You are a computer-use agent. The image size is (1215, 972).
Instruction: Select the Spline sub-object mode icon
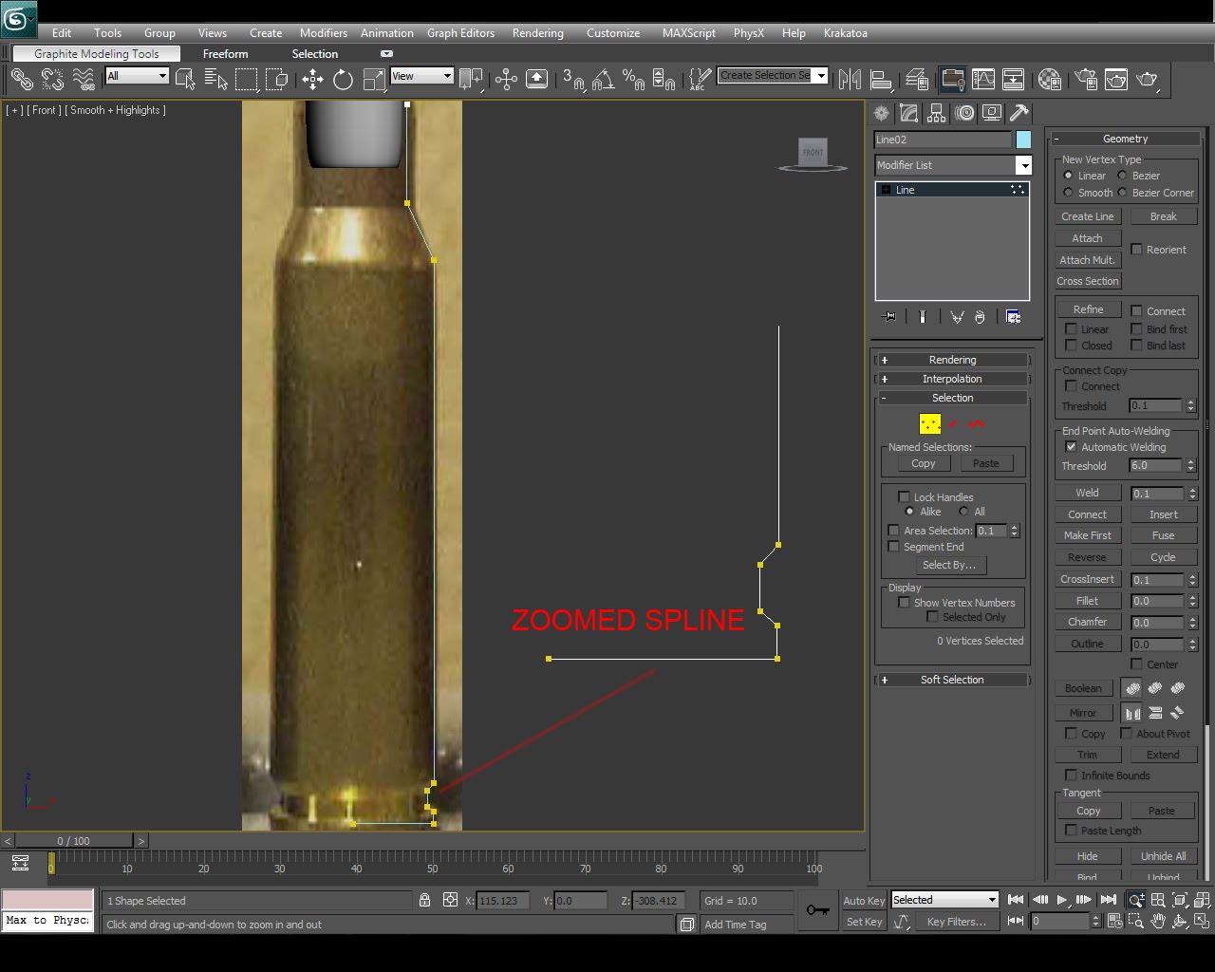click(976, 423)
